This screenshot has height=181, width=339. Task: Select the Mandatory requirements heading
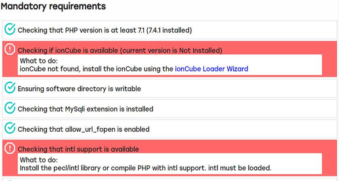pyautogui.click(x=53, y=6)
